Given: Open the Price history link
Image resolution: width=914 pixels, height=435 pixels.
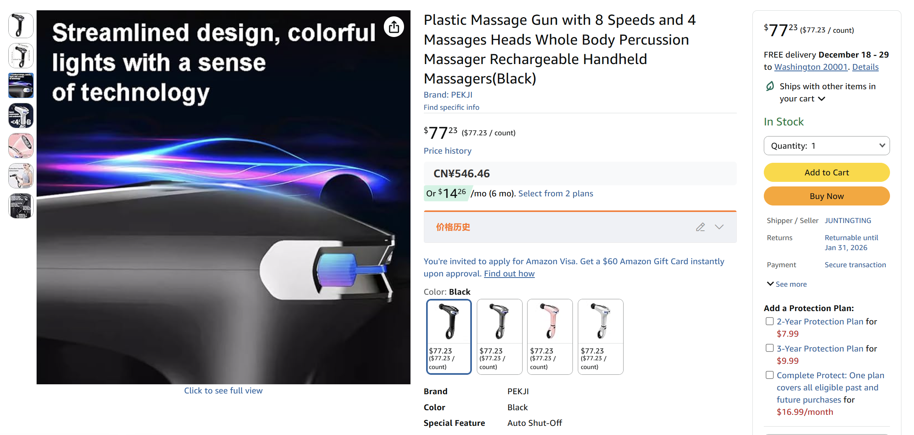Looking at the screenshot, I should click(x=447, y=151).
